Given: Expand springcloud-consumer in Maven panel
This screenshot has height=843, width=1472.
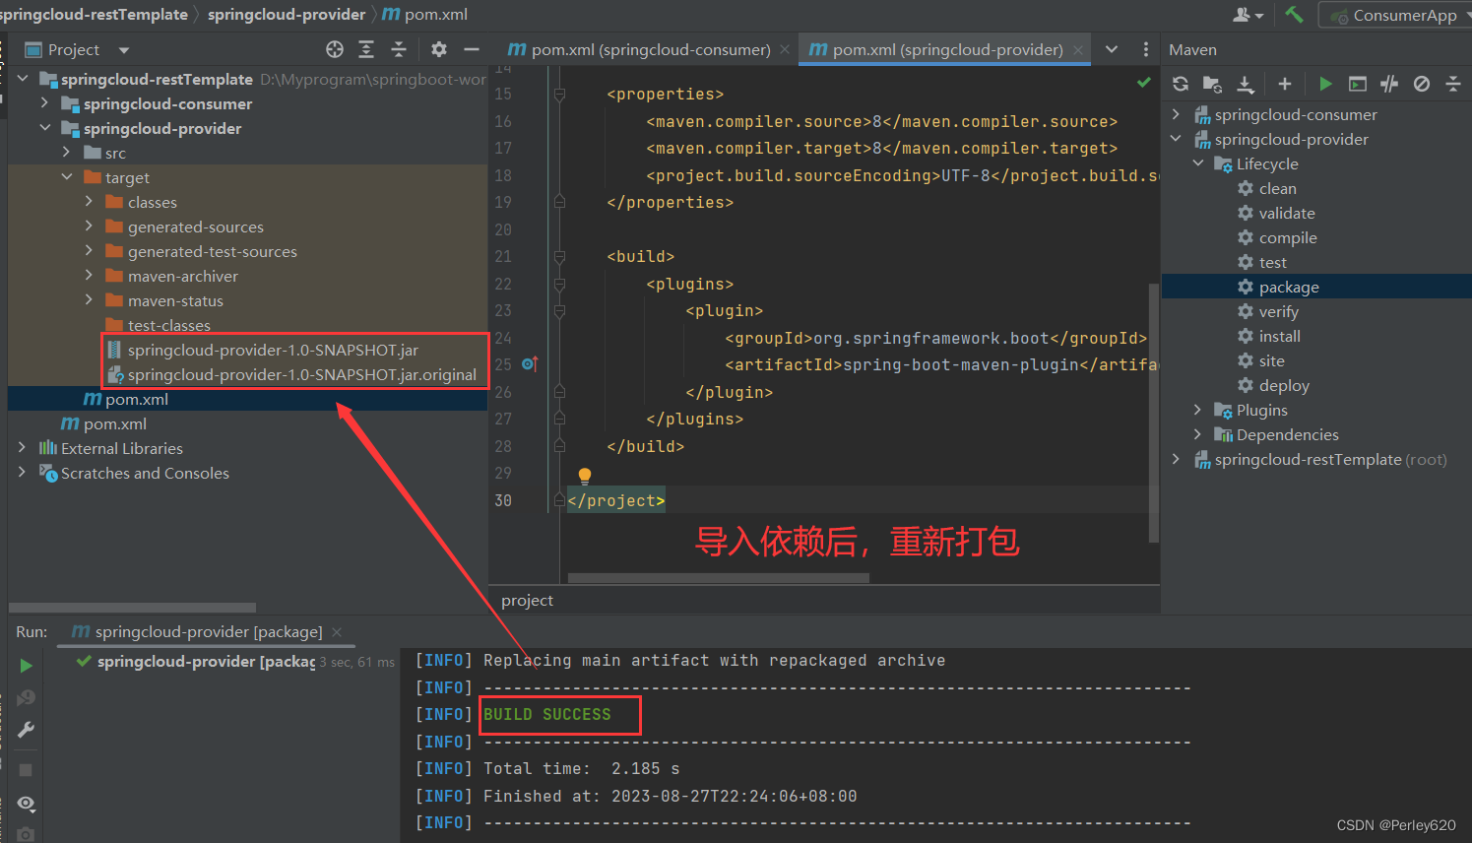Looking at the screenshot, I should [x=1176, y=114].
